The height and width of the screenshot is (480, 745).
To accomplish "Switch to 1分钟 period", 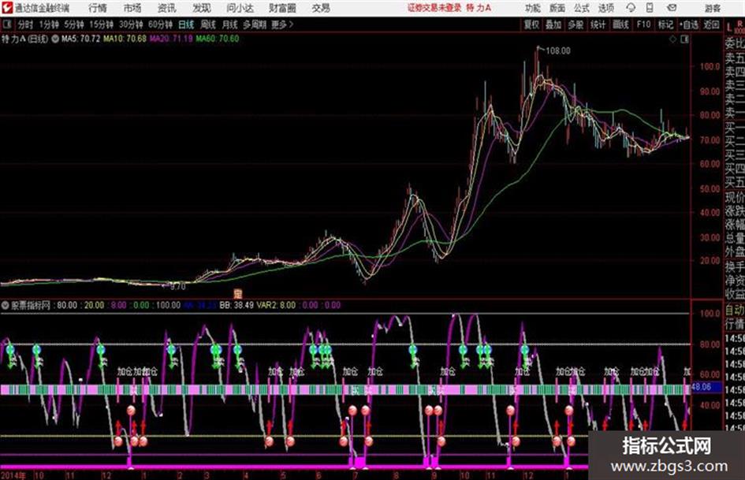I will click(48, 24).
